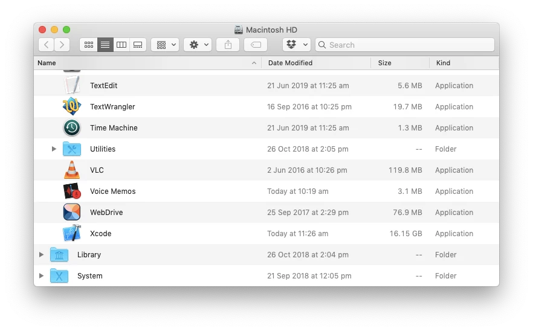Click Xcode date Today at 11:26 am
Image resolution: width=533 pixels, height=331 pixels.
pos(298,234)
